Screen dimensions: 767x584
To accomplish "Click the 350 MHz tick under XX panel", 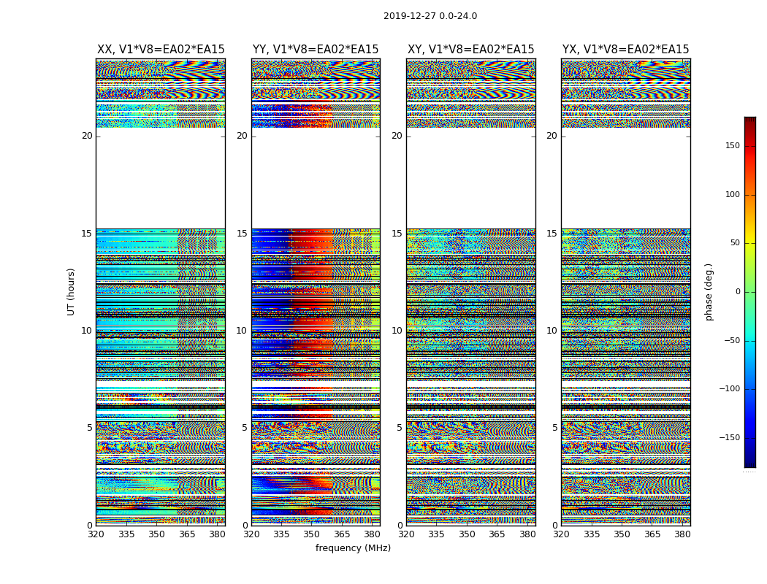I will (156, 534).
